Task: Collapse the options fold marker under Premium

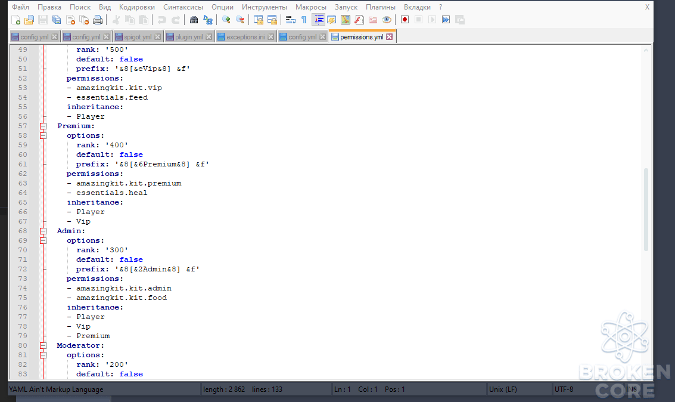Action: click(43, 136)
